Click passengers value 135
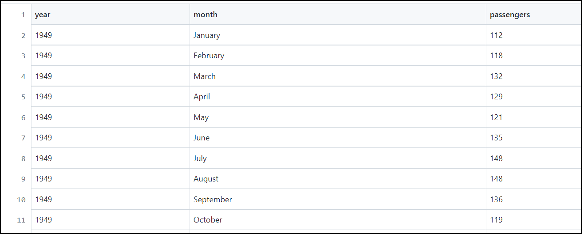The width and height of the screenshot is (582, 234). tap(496, 138)
